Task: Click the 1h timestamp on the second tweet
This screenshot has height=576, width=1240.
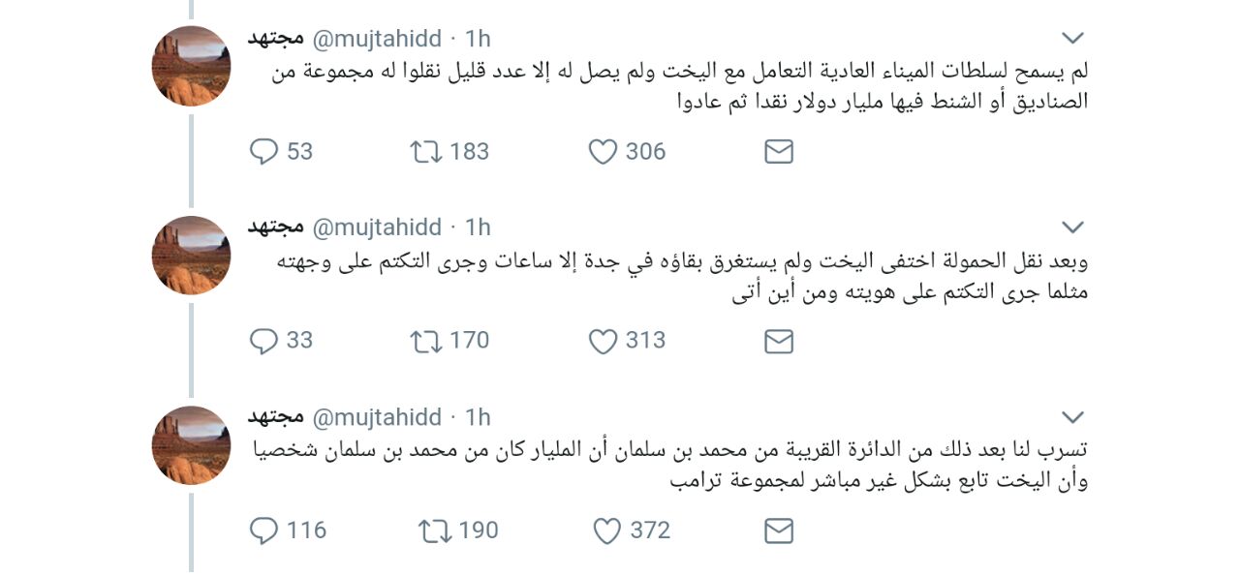Action: (x=478, y=227)
